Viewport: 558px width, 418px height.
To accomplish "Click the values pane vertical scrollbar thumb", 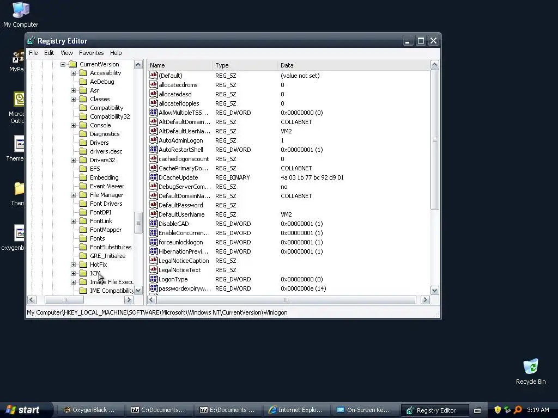I will pyautogui.click(x=434, y=139).
